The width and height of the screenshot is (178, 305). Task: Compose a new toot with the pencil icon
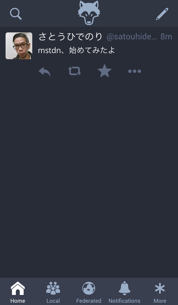[162, 14]
